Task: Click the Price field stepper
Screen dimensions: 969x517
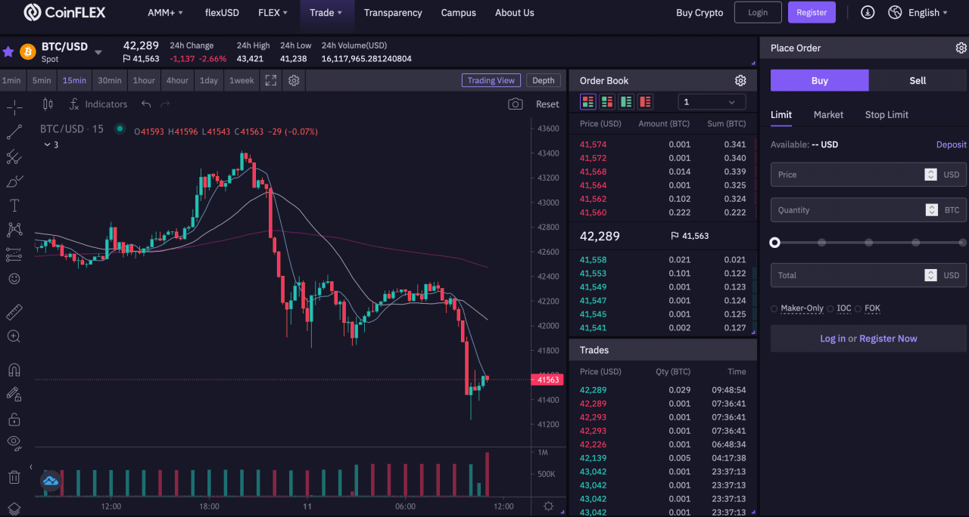Action: point(930,175)
